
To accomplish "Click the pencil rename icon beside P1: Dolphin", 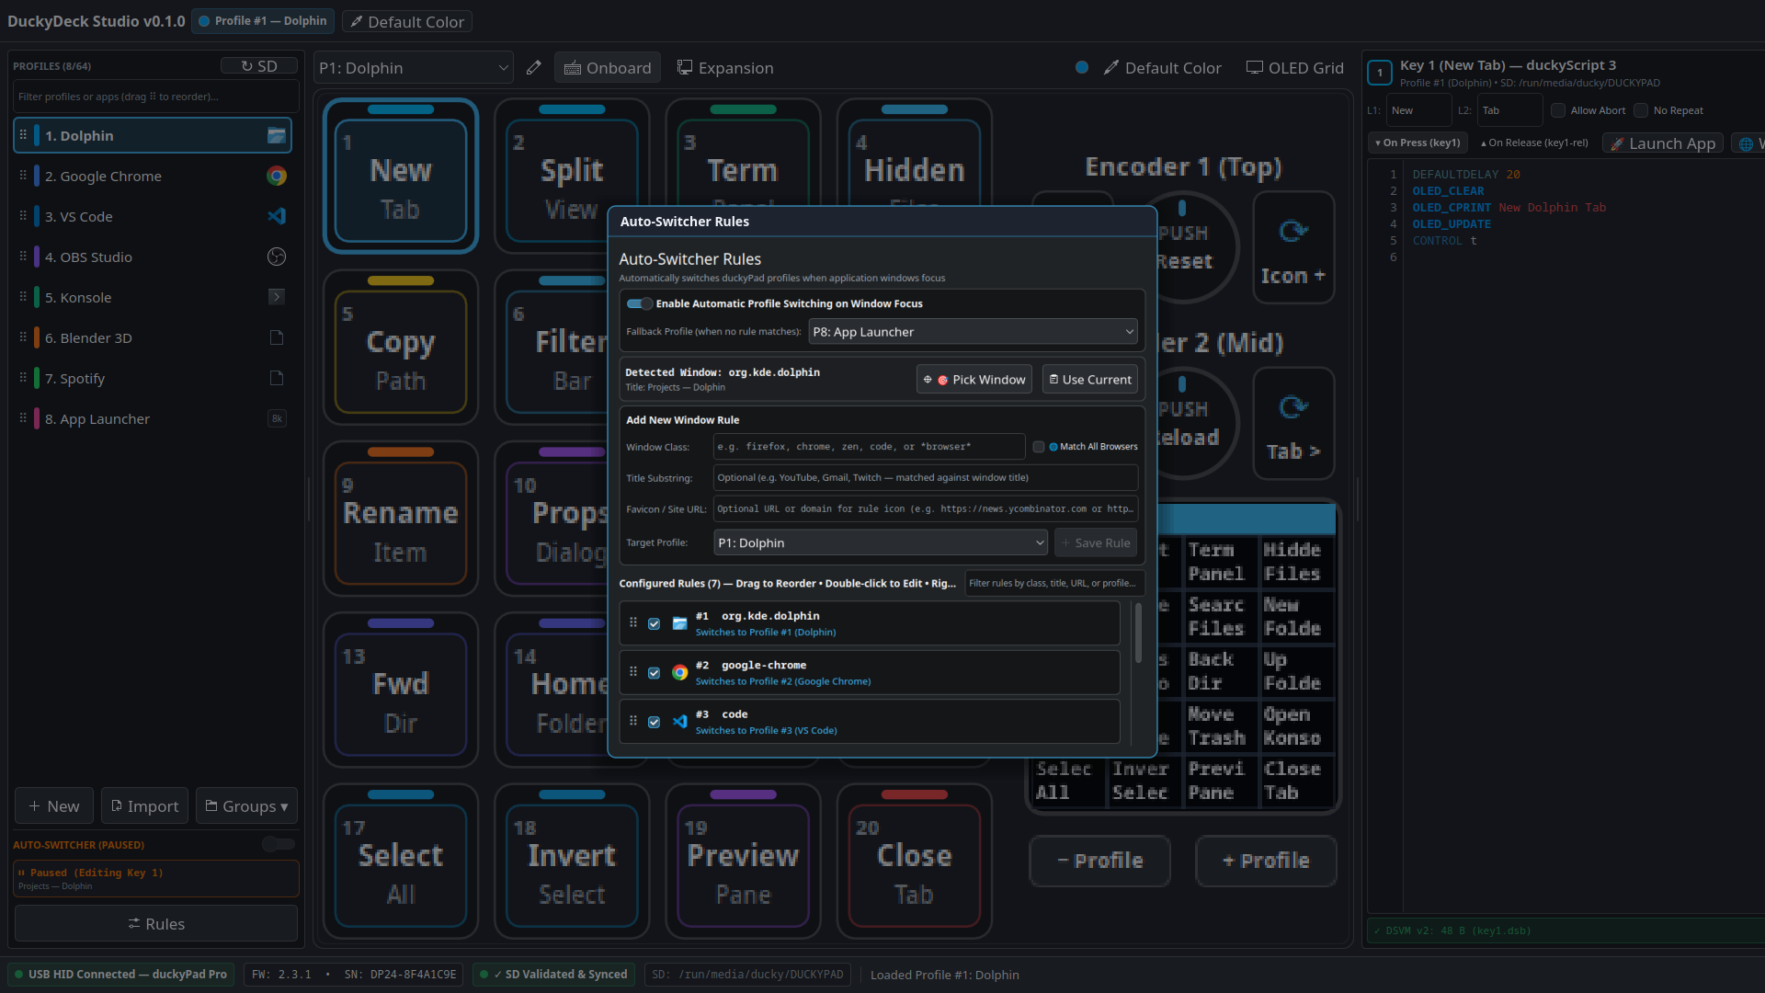I will (533, 68).
